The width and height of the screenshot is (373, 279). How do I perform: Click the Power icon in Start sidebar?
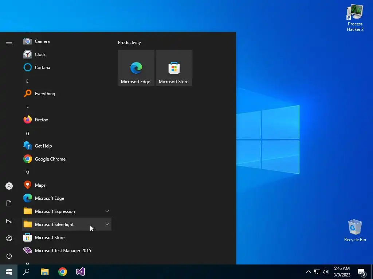tap(9, 256)
